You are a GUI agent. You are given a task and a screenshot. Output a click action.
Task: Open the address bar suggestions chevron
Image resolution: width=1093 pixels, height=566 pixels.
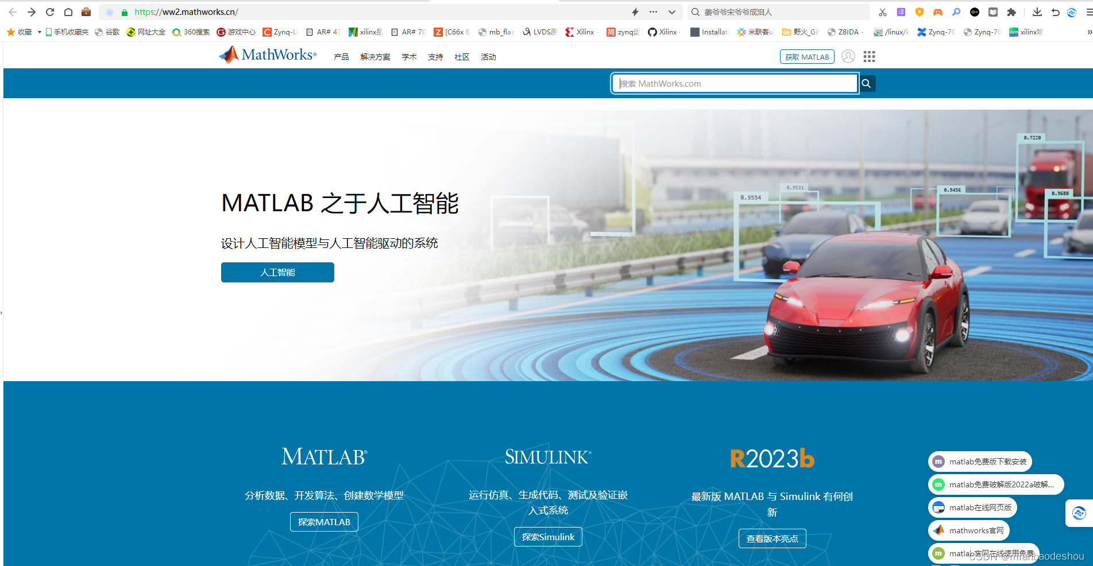tap(671, 11)
